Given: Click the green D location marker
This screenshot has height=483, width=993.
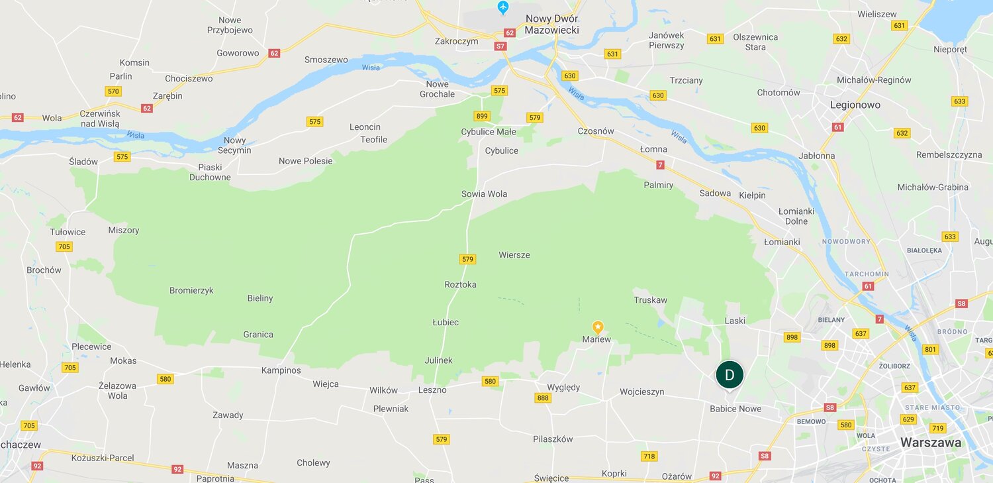Looking at the screenshot, I should click(730, 376).
